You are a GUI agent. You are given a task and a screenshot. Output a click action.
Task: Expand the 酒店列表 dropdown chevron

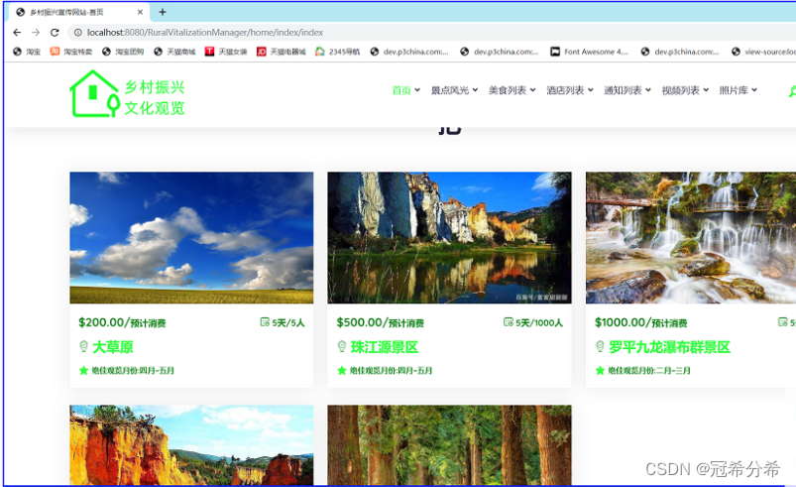591,90
